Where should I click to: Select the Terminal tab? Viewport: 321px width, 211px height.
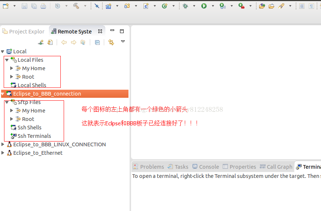pos(308,167)
